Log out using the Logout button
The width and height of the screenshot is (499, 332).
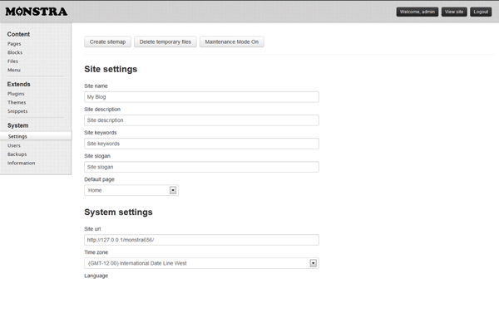click(x=480, y=12)
